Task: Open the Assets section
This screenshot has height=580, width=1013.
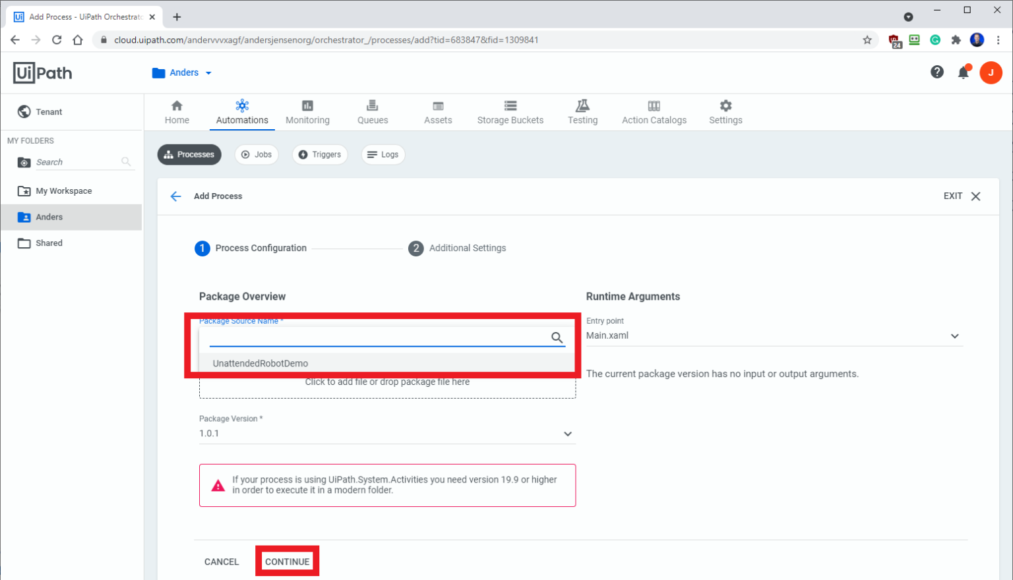Action: click(x=437, y=112)
